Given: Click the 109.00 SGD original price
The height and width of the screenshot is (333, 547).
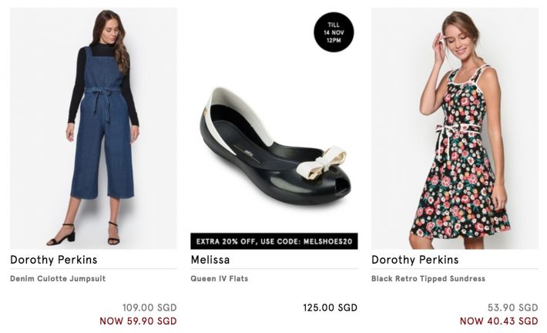Looking at the screenshot, I should [149, 308].
